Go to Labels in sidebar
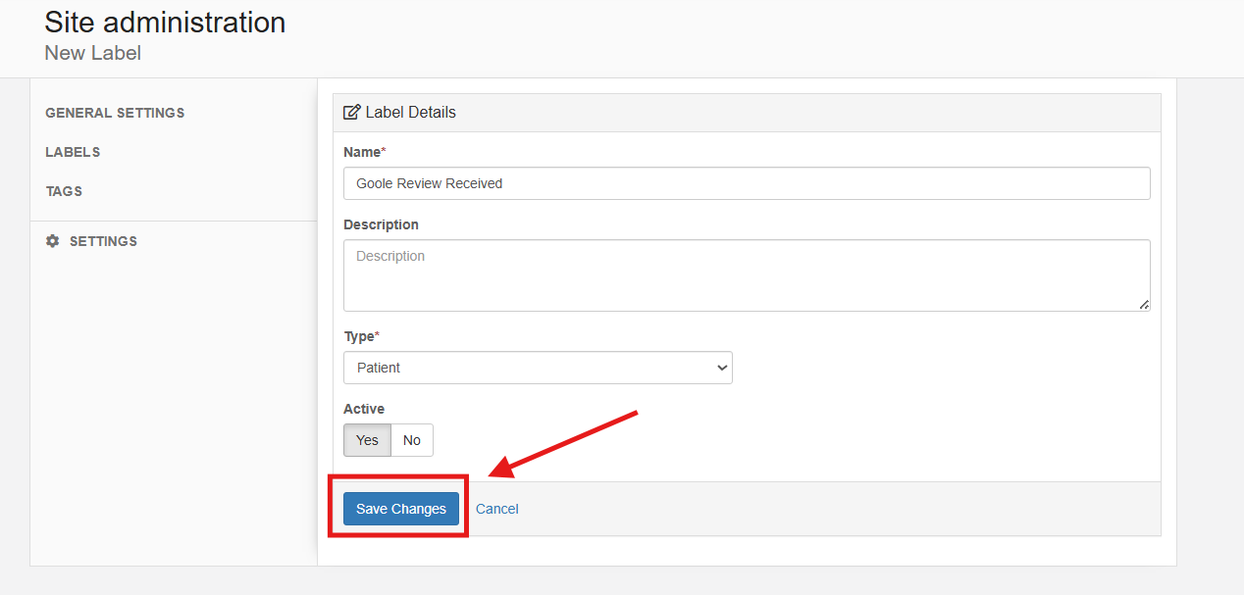 [x=73, y=152]
